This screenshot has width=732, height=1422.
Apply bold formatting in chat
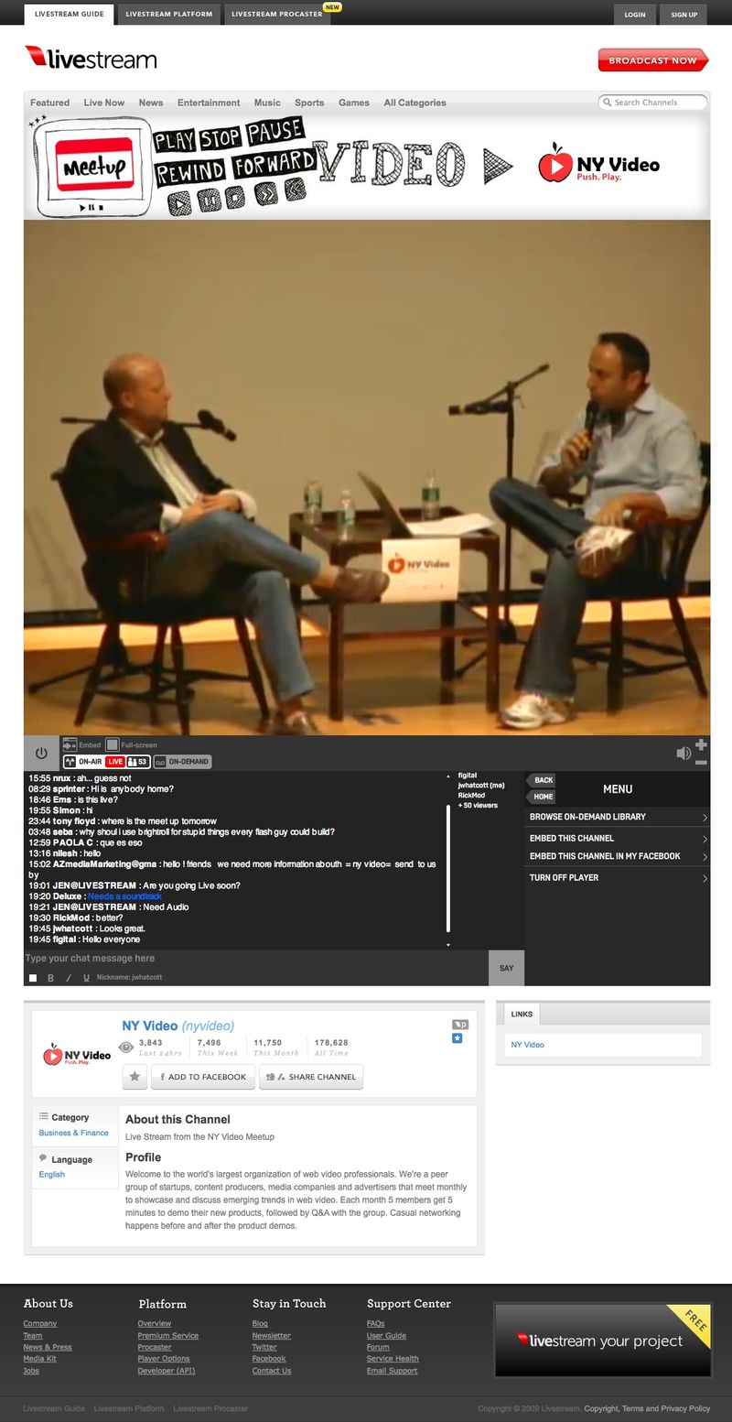tap(50, 978)
